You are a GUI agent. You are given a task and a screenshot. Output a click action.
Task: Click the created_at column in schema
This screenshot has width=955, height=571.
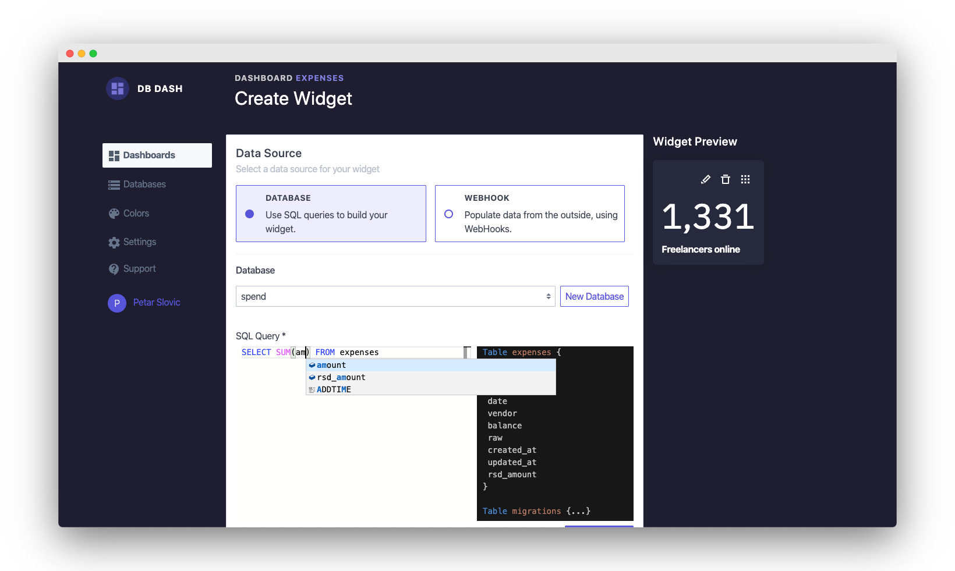(x=512, y=450)
